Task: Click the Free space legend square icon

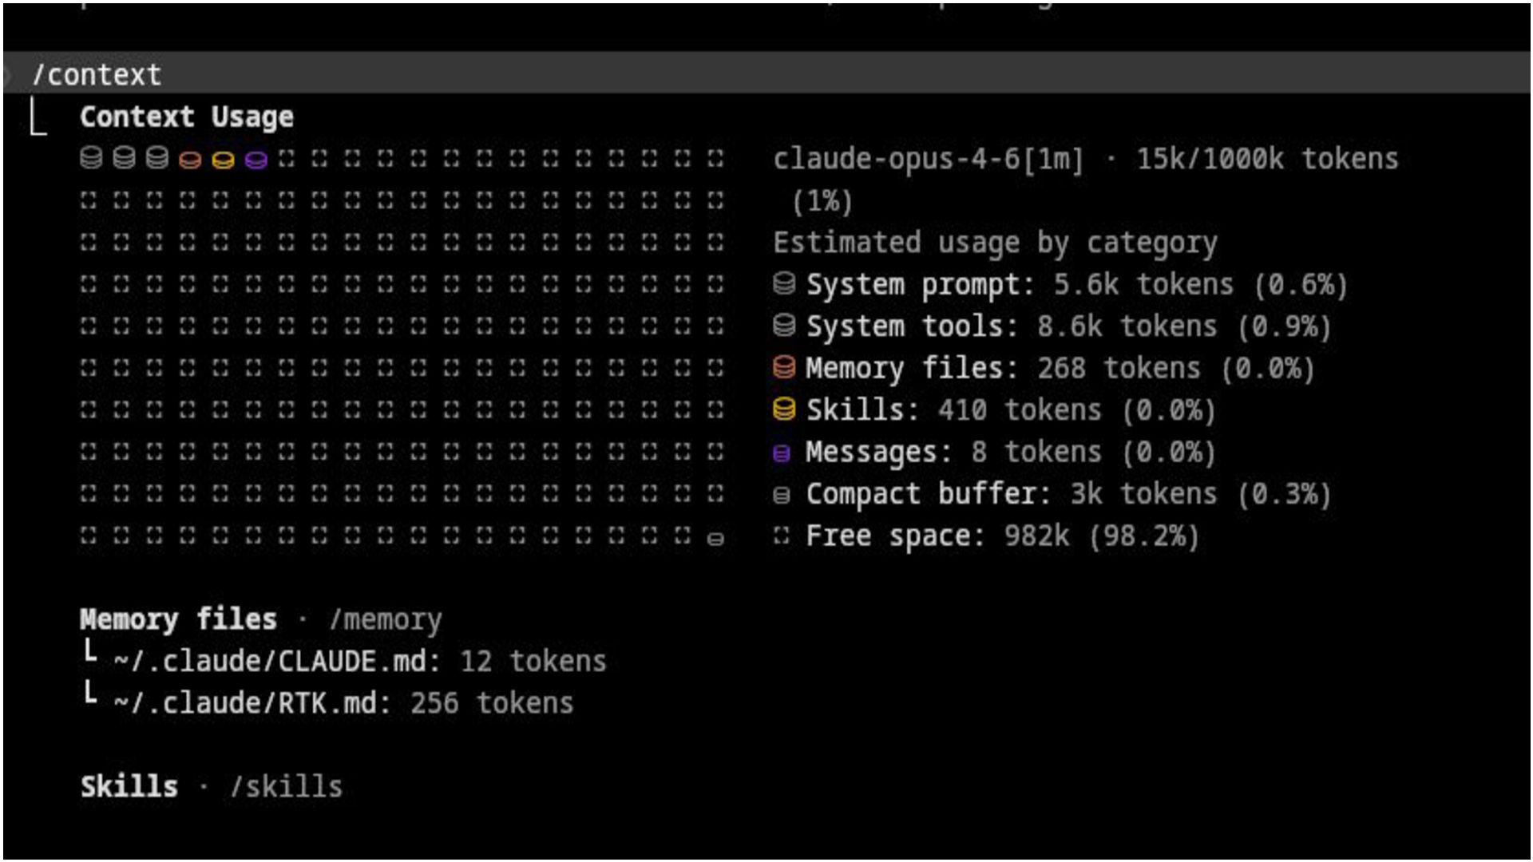Action: tap(782, 536)
